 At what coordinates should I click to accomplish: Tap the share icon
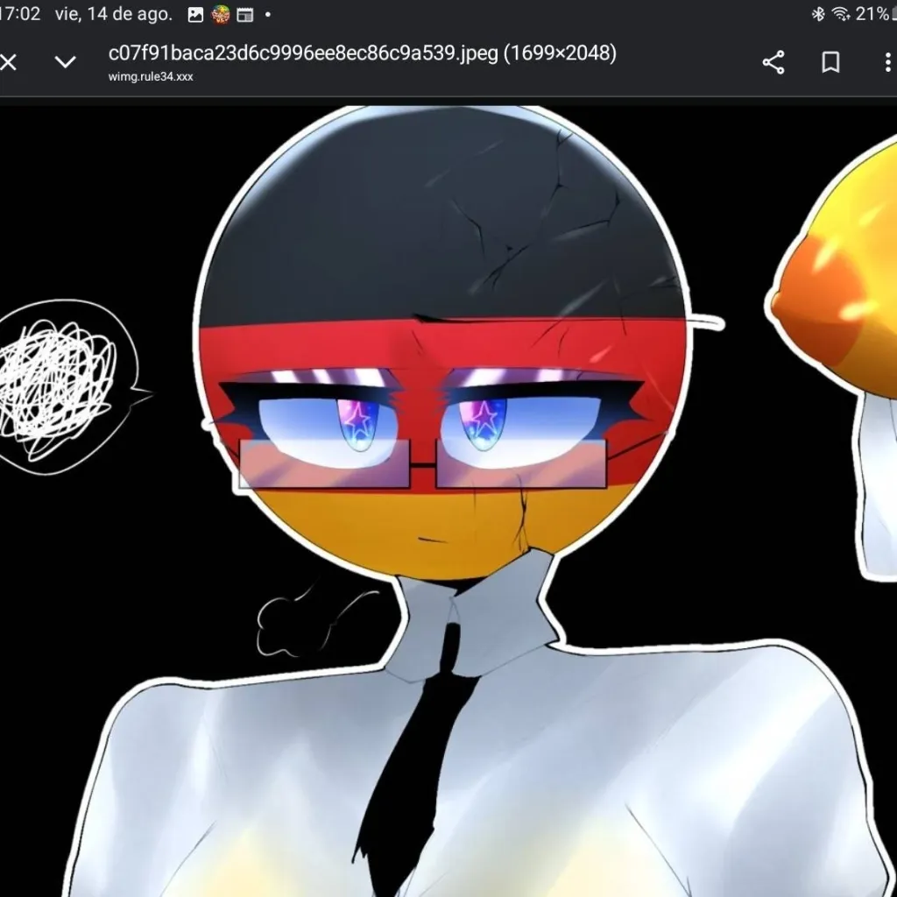773,62
